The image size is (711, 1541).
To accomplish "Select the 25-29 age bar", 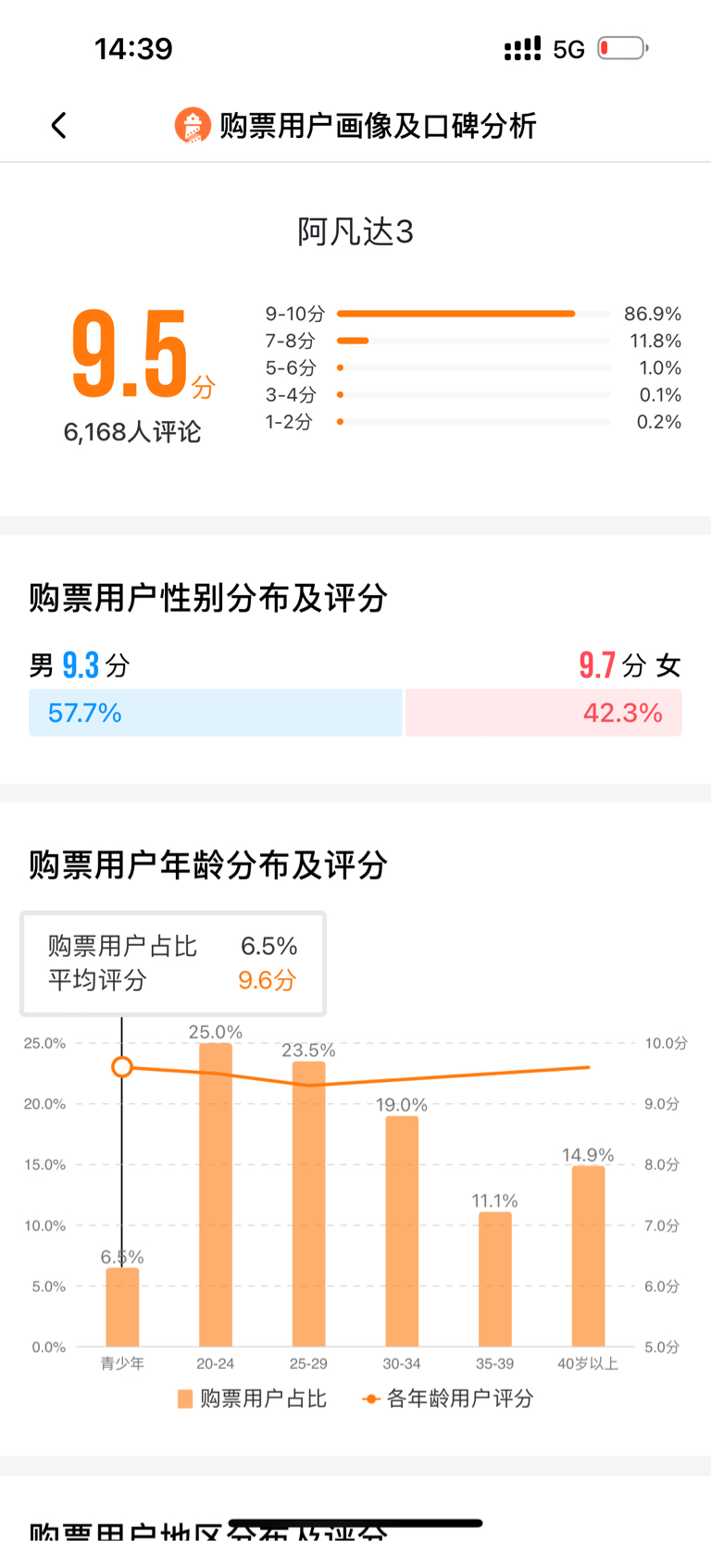I will (x=308, y=1204).
